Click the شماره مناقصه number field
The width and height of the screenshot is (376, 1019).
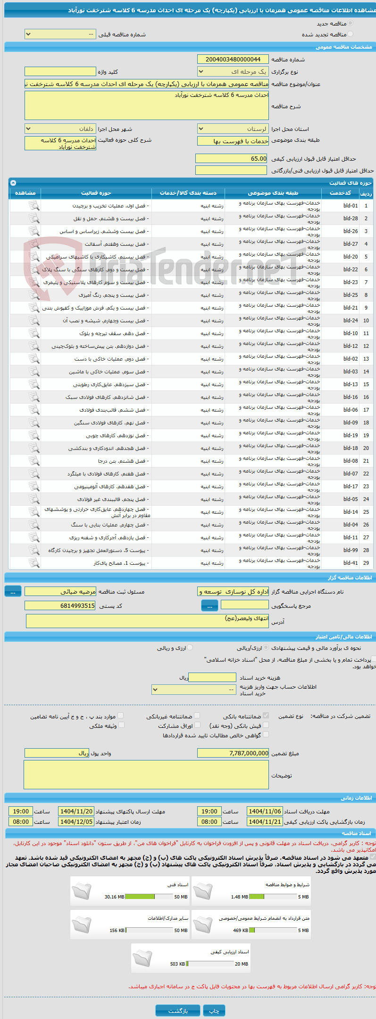click(x=233, y=59)
